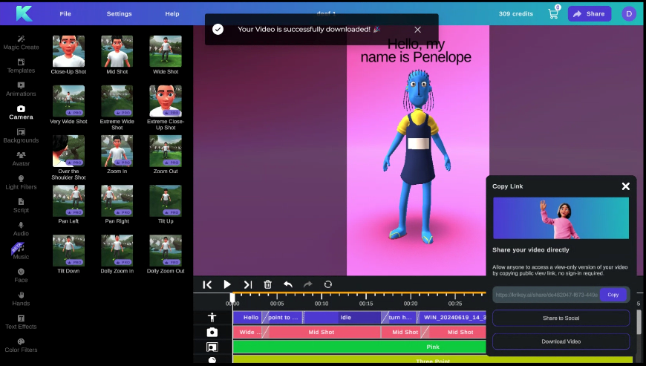Image resolution: width=646 pixels, height=366 pixels.
Task: Open the Text Effects panel
Action: click(21, 321)
